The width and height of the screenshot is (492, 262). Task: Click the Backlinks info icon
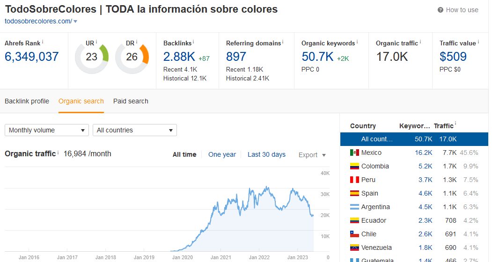coord(193,42)
